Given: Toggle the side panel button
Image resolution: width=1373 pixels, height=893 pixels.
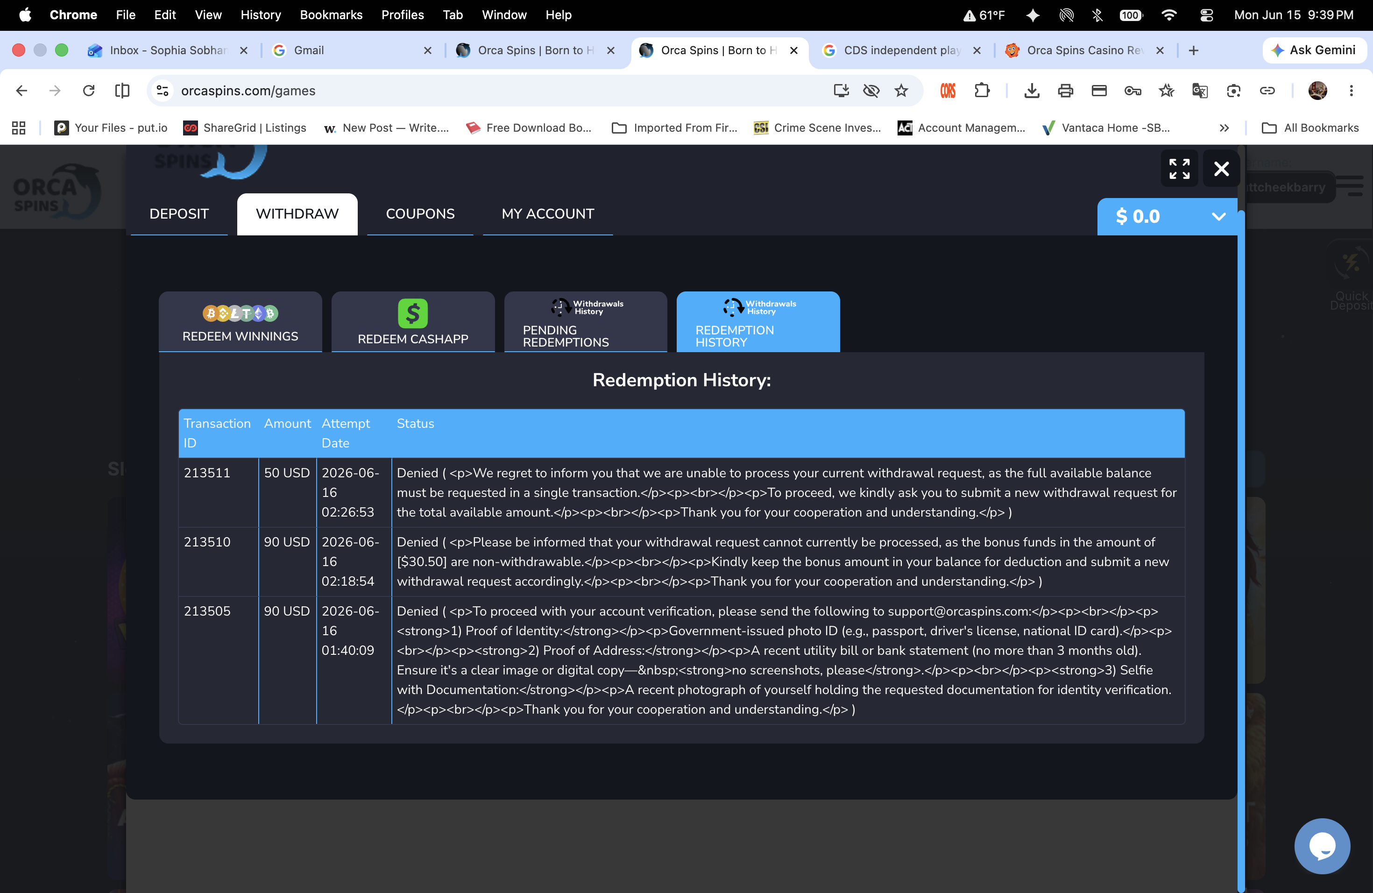Looking at the screenshot, I should click(x=122, y=91).
